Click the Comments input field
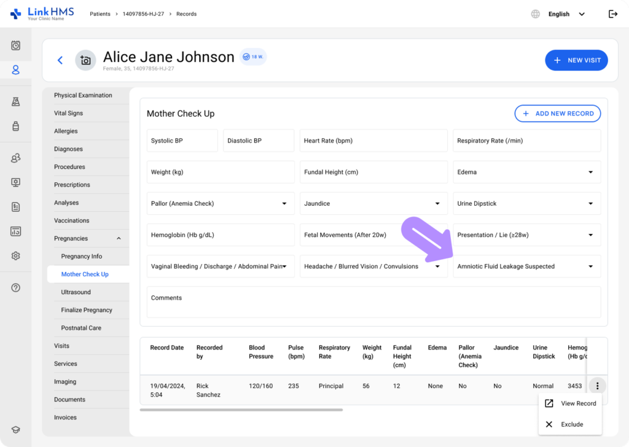This screenshot has width=629, height=447. coord(373,302)
